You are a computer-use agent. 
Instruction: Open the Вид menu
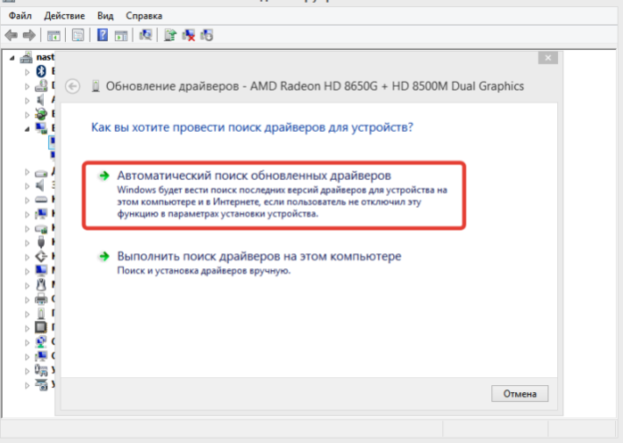pos(105,16)
